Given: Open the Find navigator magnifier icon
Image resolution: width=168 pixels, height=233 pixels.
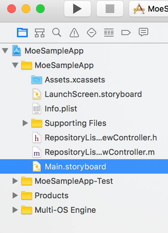Looking at the screenshot, I should click(x=57, y=33).
